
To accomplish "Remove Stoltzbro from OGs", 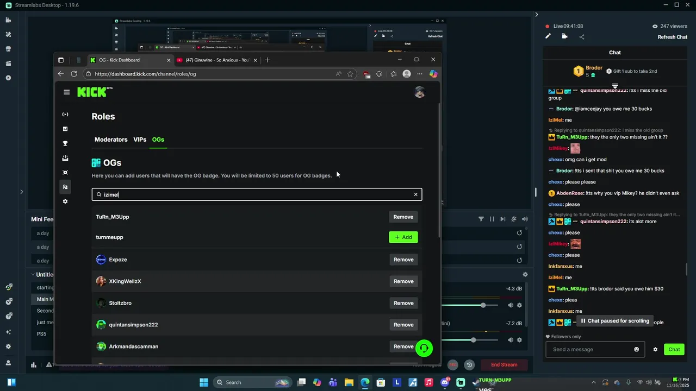I will pos(403,303).
